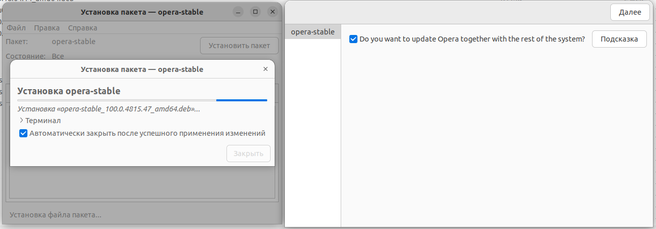Click the Закрыть button in the dialog
This screenshot has height=229, width=656.
point(248,154)
